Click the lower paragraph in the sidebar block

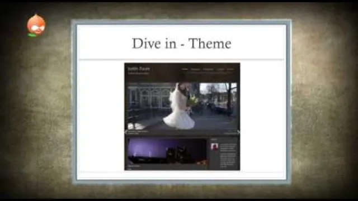click(x=228, y=160)
